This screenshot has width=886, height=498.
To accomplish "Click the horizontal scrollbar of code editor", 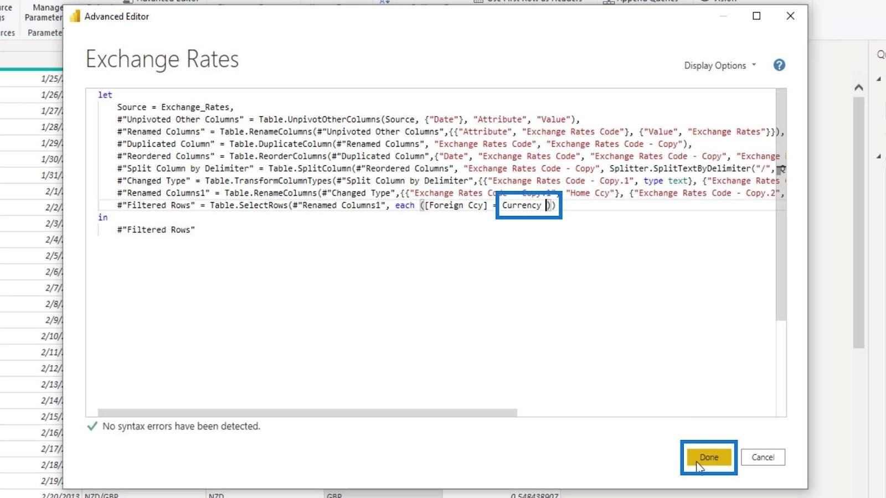I will [x=307, y=413].
